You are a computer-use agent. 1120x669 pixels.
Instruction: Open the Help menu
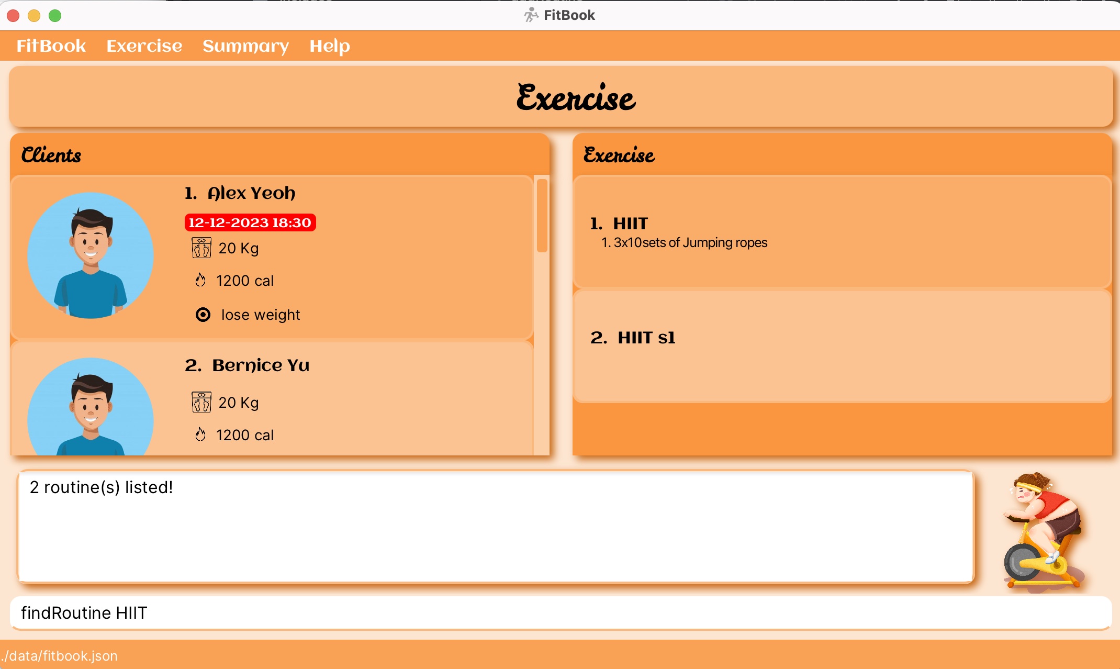click(330, 46)
